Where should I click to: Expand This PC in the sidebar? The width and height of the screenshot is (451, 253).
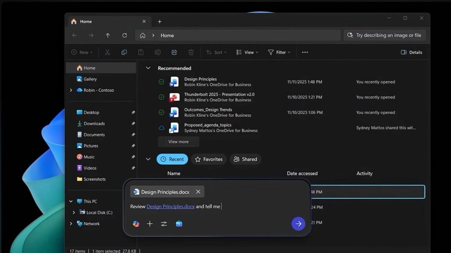(71, 201)
